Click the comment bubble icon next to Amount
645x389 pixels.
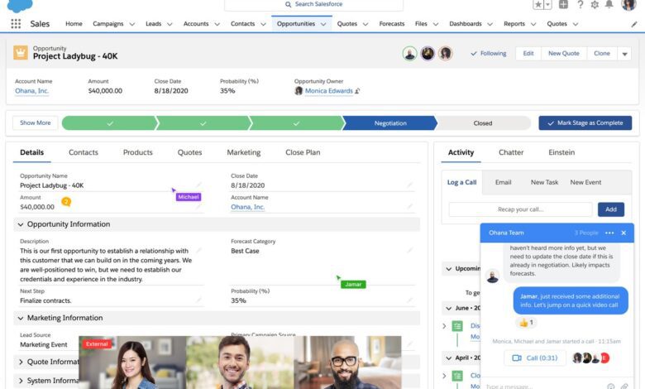(66, 202)
